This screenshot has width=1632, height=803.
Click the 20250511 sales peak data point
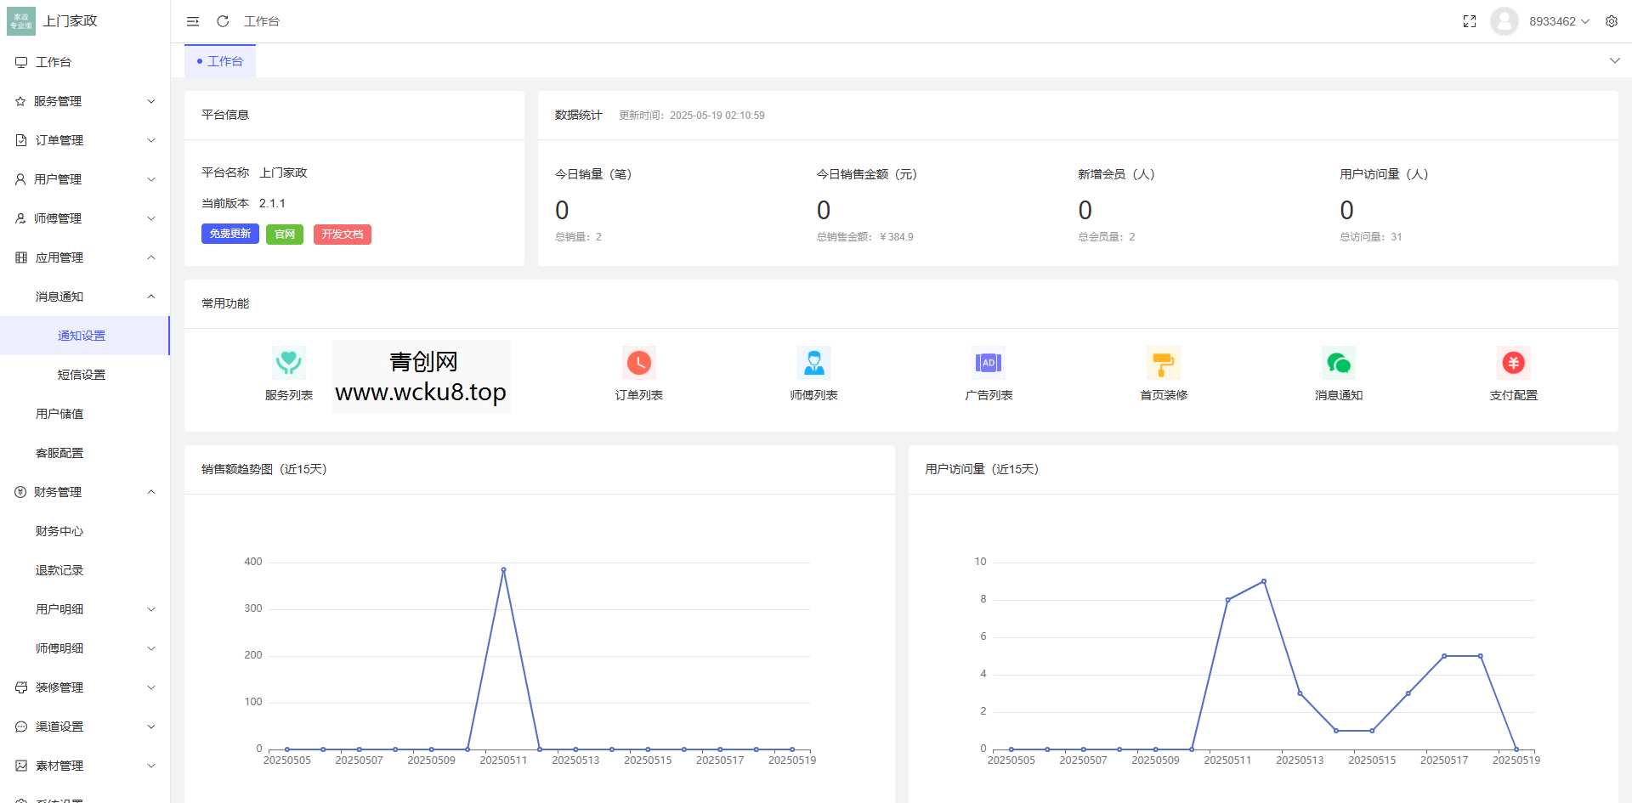503,570
